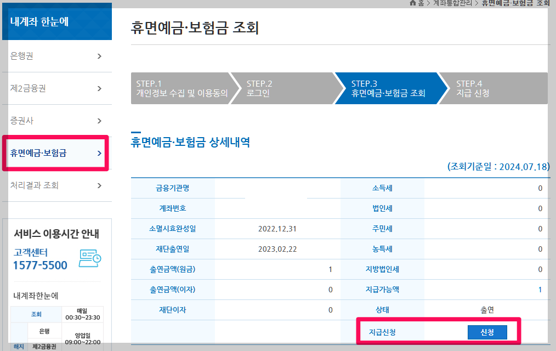Click the arrow icon beside 제2금융권
Viewport: 556px width, 351px height.
[x=100, y=88]
